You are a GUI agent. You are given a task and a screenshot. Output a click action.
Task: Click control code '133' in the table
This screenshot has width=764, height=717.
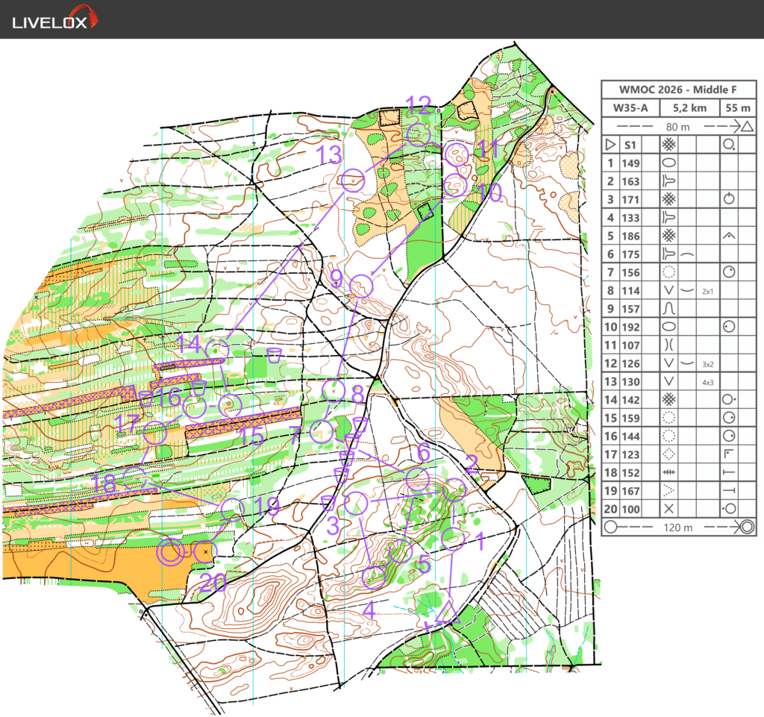tap(630, 218)
